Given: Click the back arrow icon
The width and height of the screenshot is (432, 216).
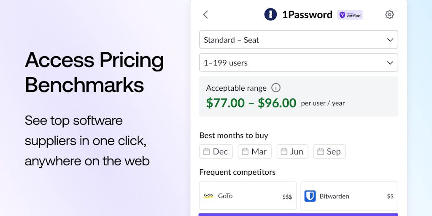Looking at the screenshot, I should (205, 15).
